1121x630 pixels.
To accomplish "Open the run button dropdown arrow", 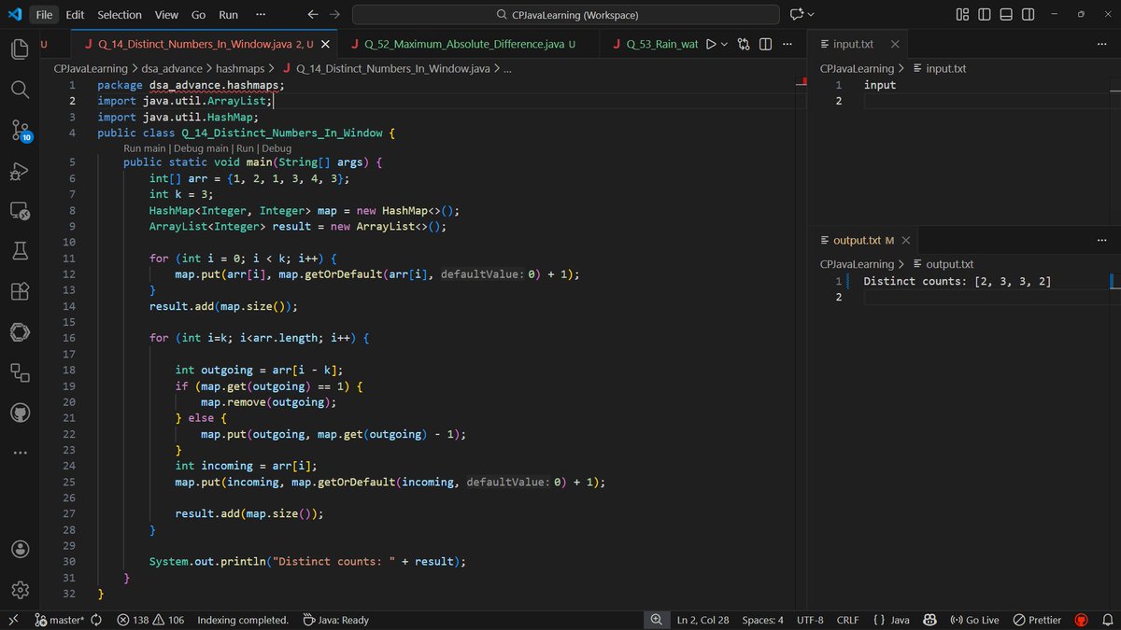I will click(726, 44).
